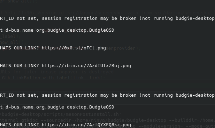The width and height of the screenshot is (215, 128).
Task: Click first 'session registration may be broken' text
Action: (x=89, y=18)
